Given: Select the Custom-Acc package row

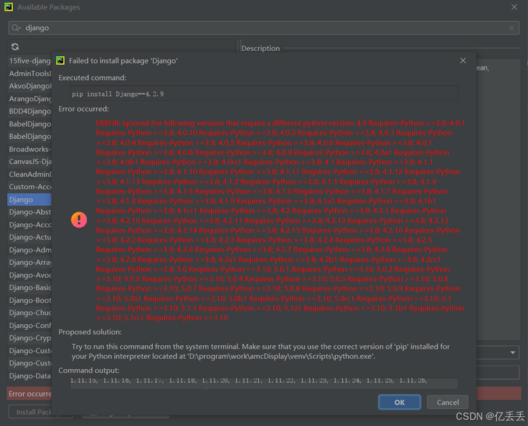Looking at the screenshot, I should [x=30, y=186].
